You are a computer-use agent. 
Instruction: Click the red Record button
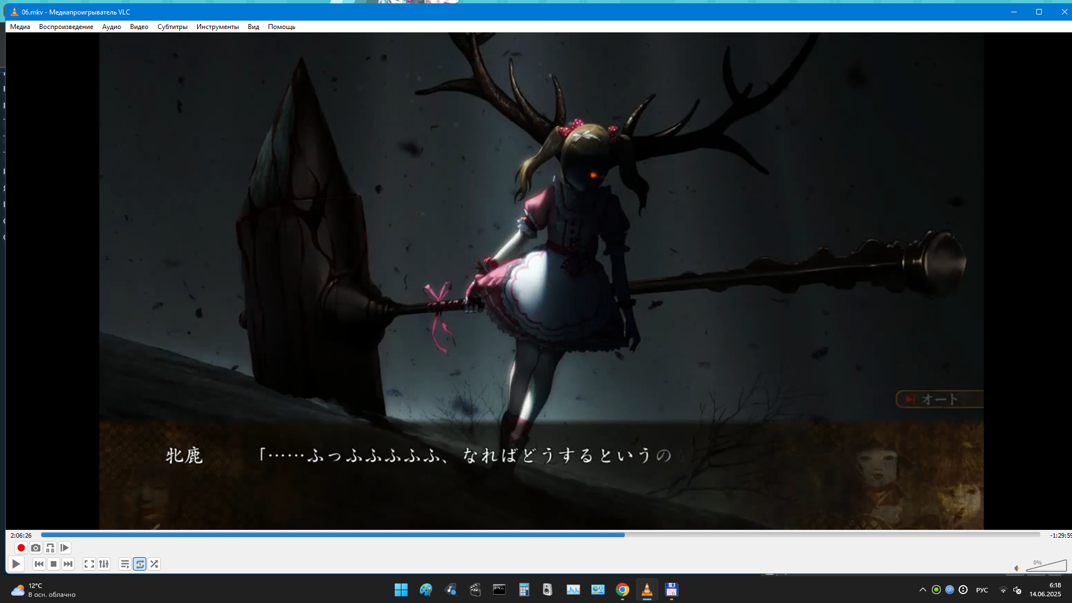click(21, 548)
